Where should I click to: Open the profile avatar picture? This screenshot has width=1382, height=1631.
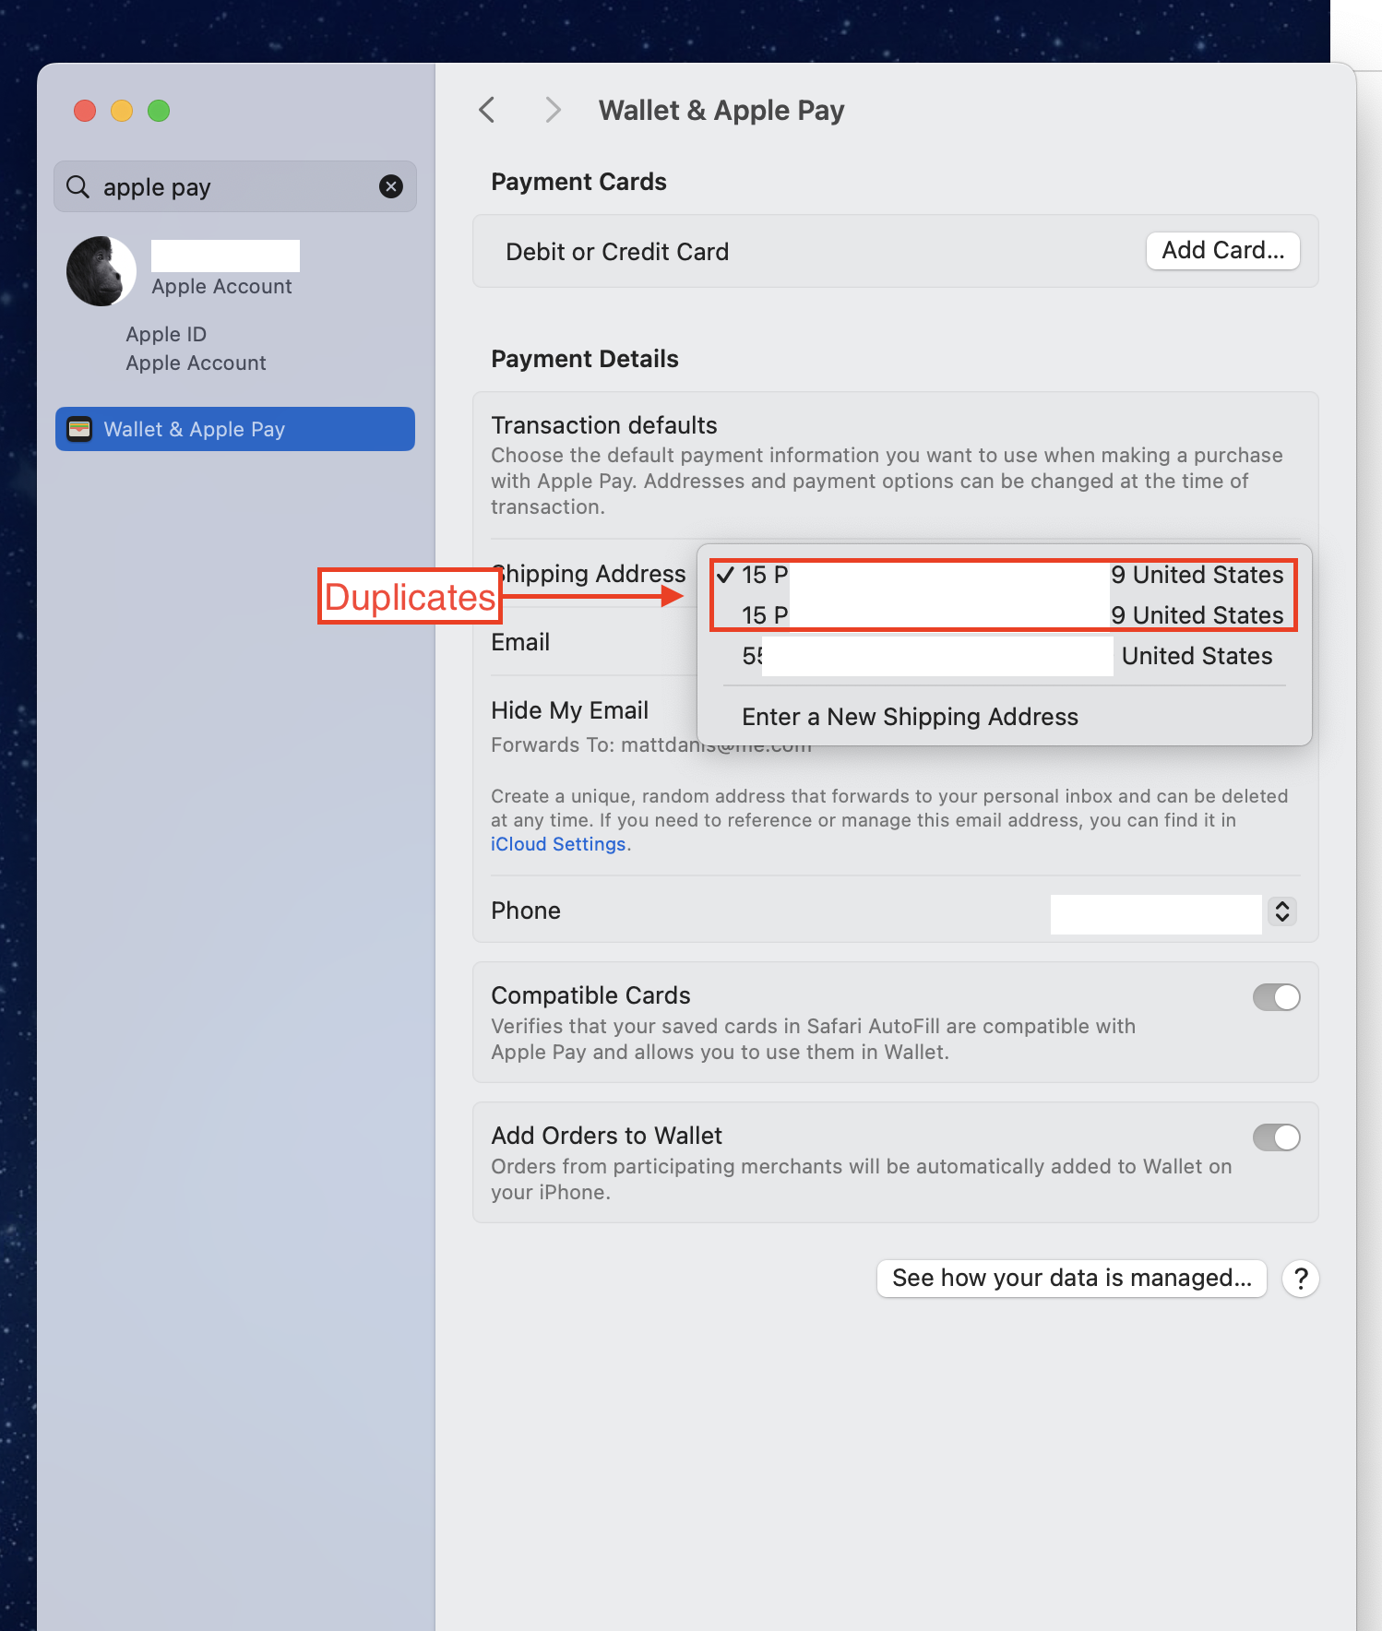[x=101, y=271]
